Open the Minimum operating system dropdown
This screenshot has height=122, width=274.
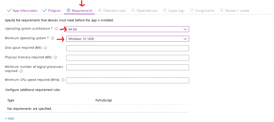128,39
